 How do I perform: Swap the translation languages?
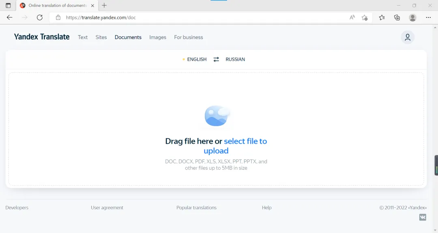(216, 59)
